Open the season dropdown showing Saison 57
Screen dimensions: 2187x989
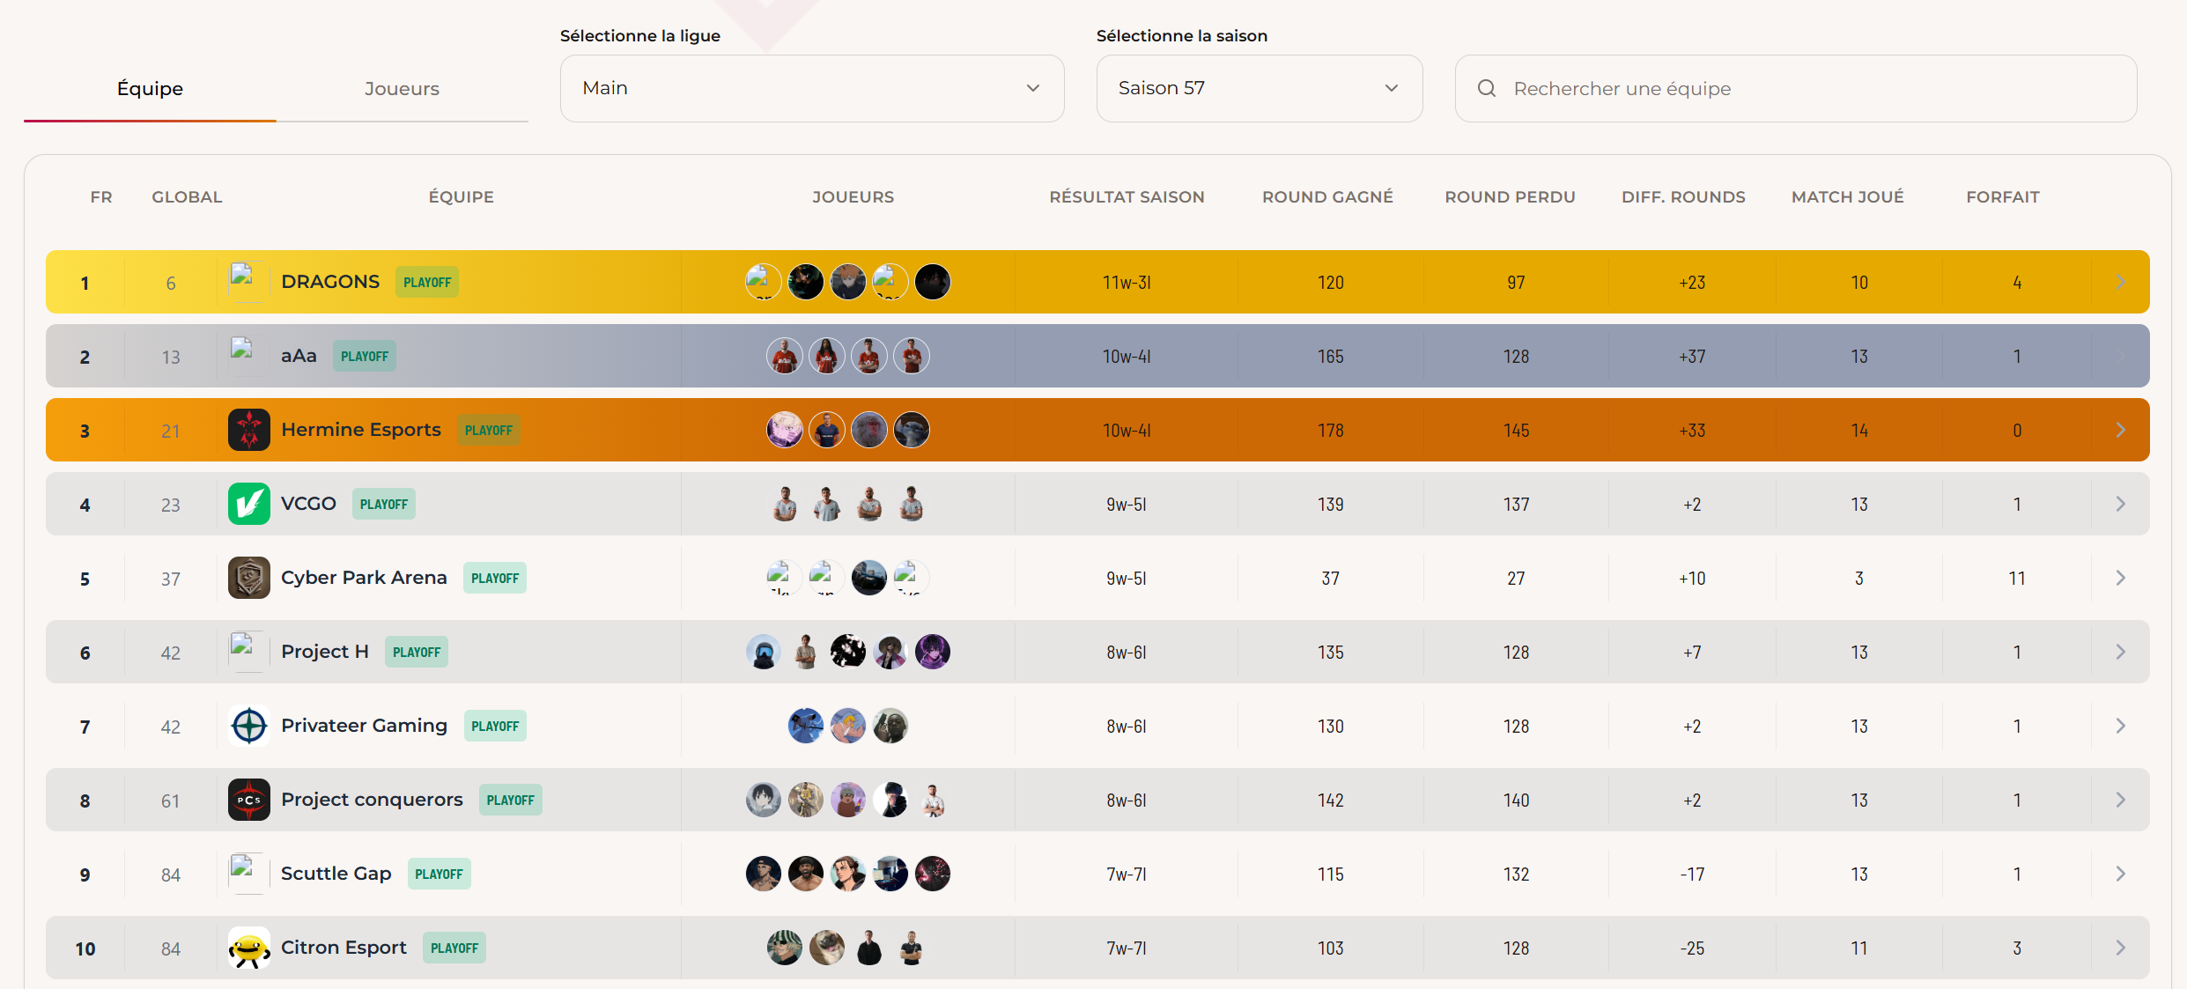pyautogui.click(x=1259, y=88)
